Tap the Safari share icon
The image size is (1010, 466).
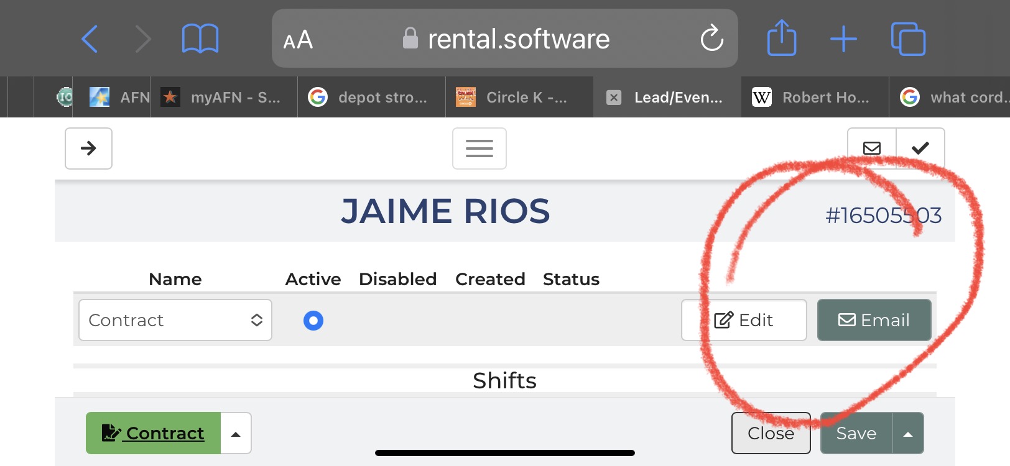[x=781, y=39]
